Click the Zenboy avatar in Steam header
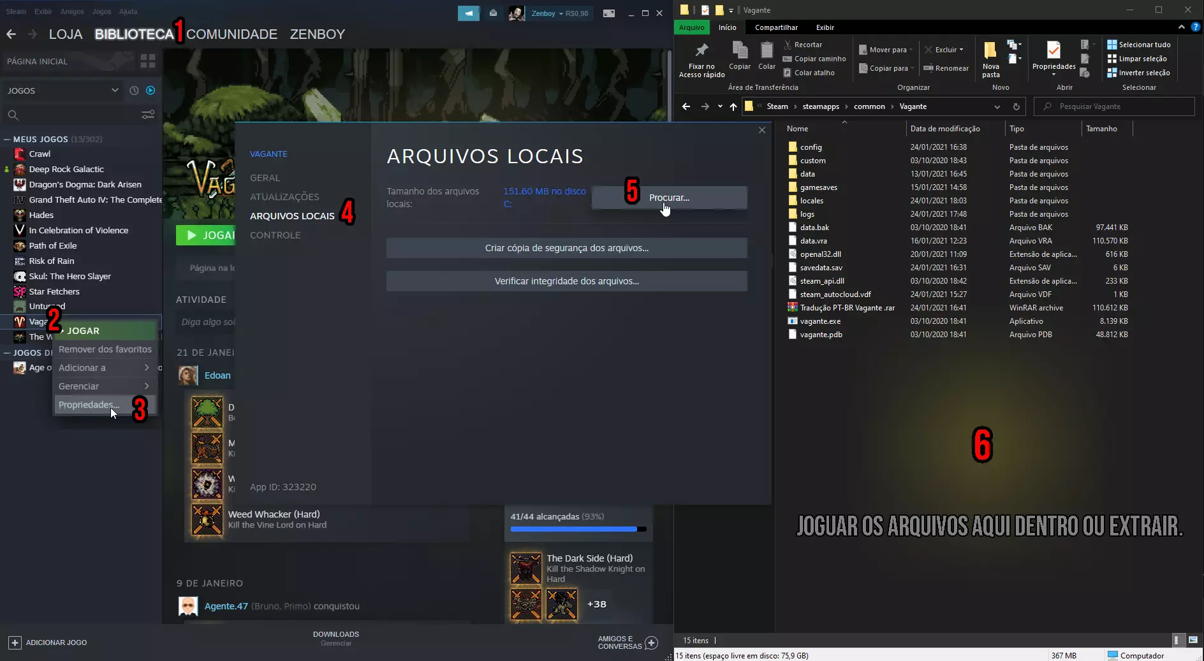 517,13
